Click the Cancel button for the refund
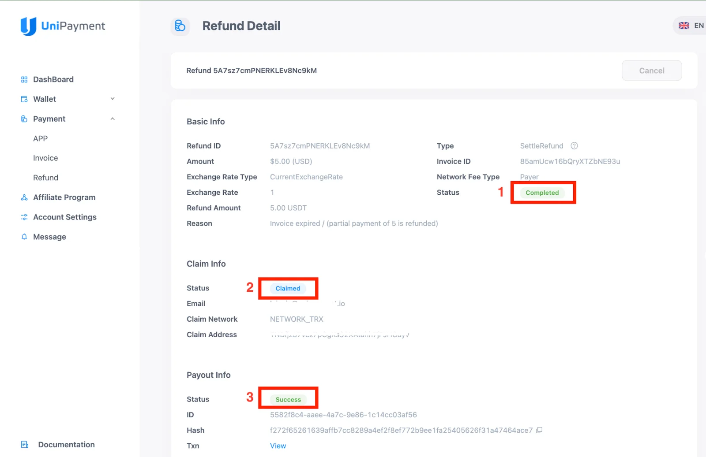 pos(652,70)
